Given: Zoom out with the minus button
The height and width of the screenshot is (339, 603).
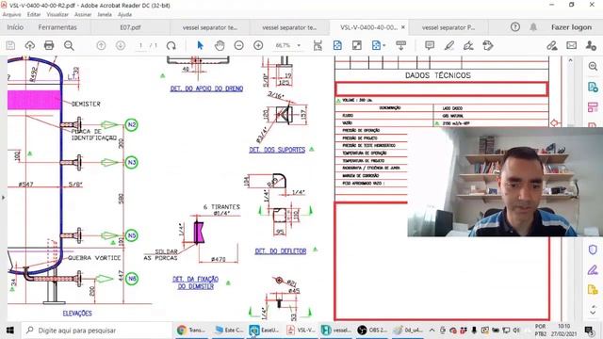Looking at the screenshot, I should [238, 45].
